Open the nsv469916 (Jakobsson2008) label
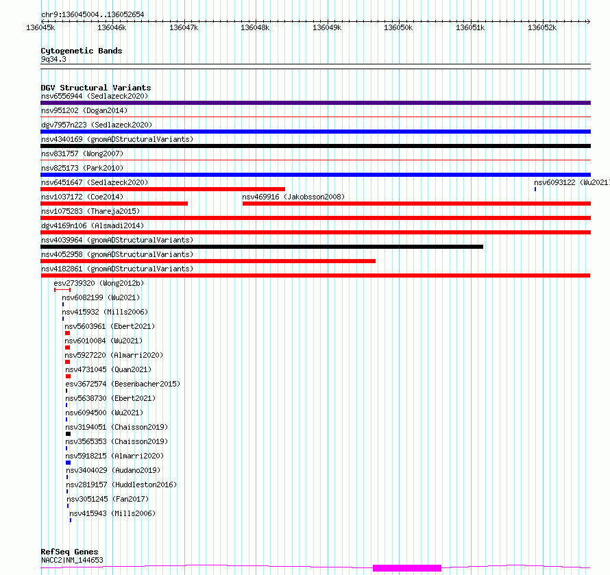This screenshot has width=610, height=575. (x=293, y=197)
